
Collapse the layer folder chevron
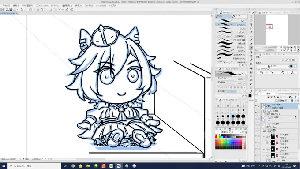point(262,131)
